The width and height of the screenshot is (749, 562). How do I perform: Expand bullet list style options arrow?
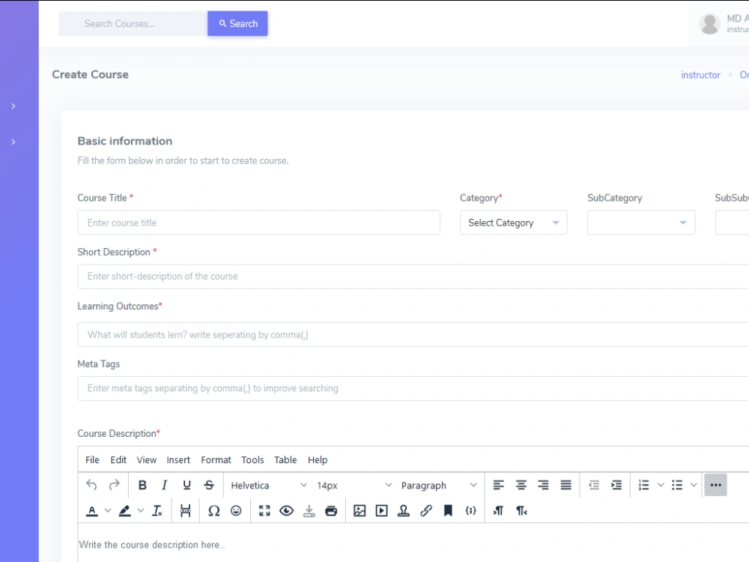coord(694,485)
